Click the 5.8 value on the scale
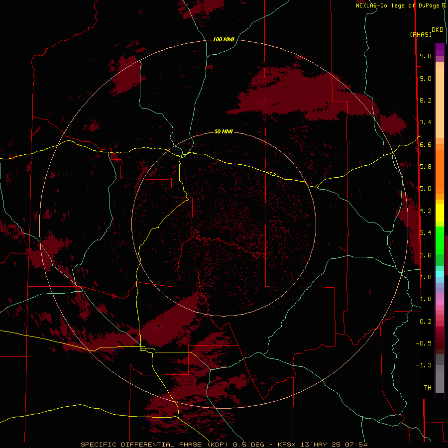This screenshot has width=448, height=448. 426,167
